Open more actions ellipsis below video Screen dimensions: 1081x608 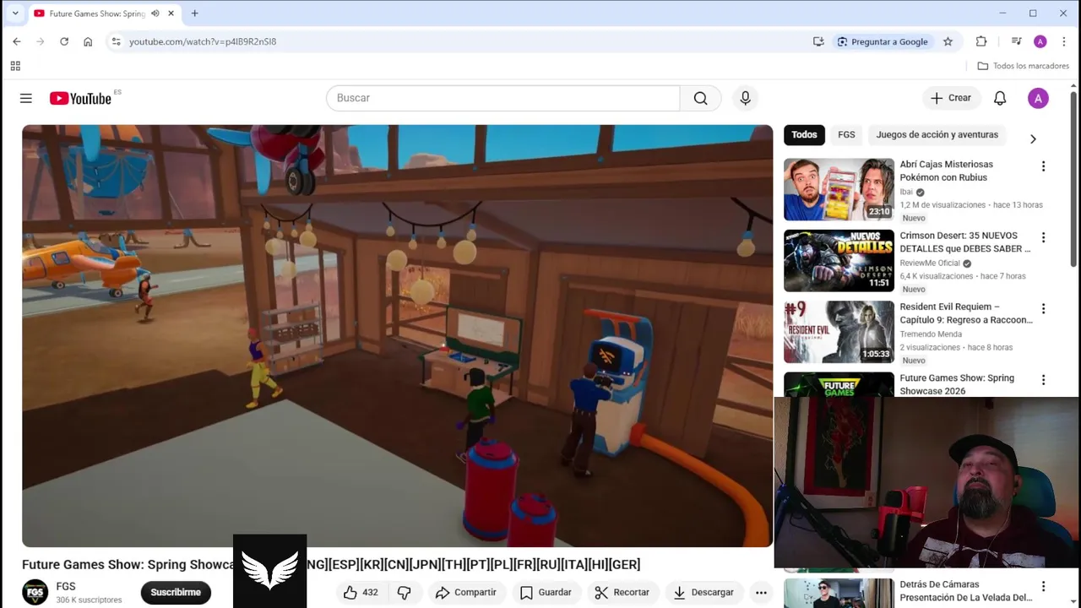pyautogui.click(x=761, y=593)
